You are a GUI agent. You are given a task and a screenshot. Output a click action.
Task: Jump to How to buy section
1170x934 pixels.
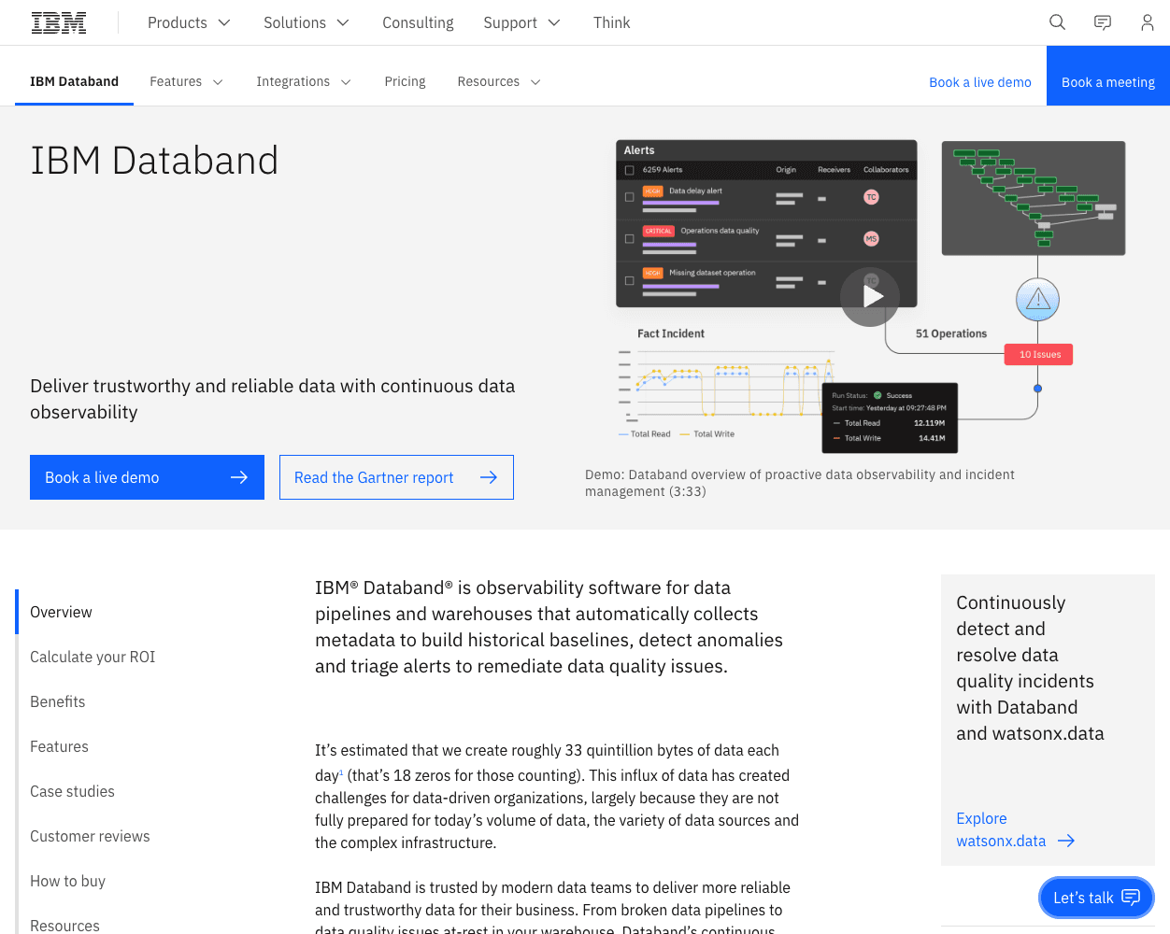(x=67, y=881)
